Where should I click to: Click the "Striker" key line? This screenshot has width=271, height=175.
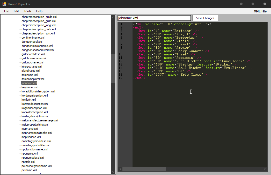188,64
